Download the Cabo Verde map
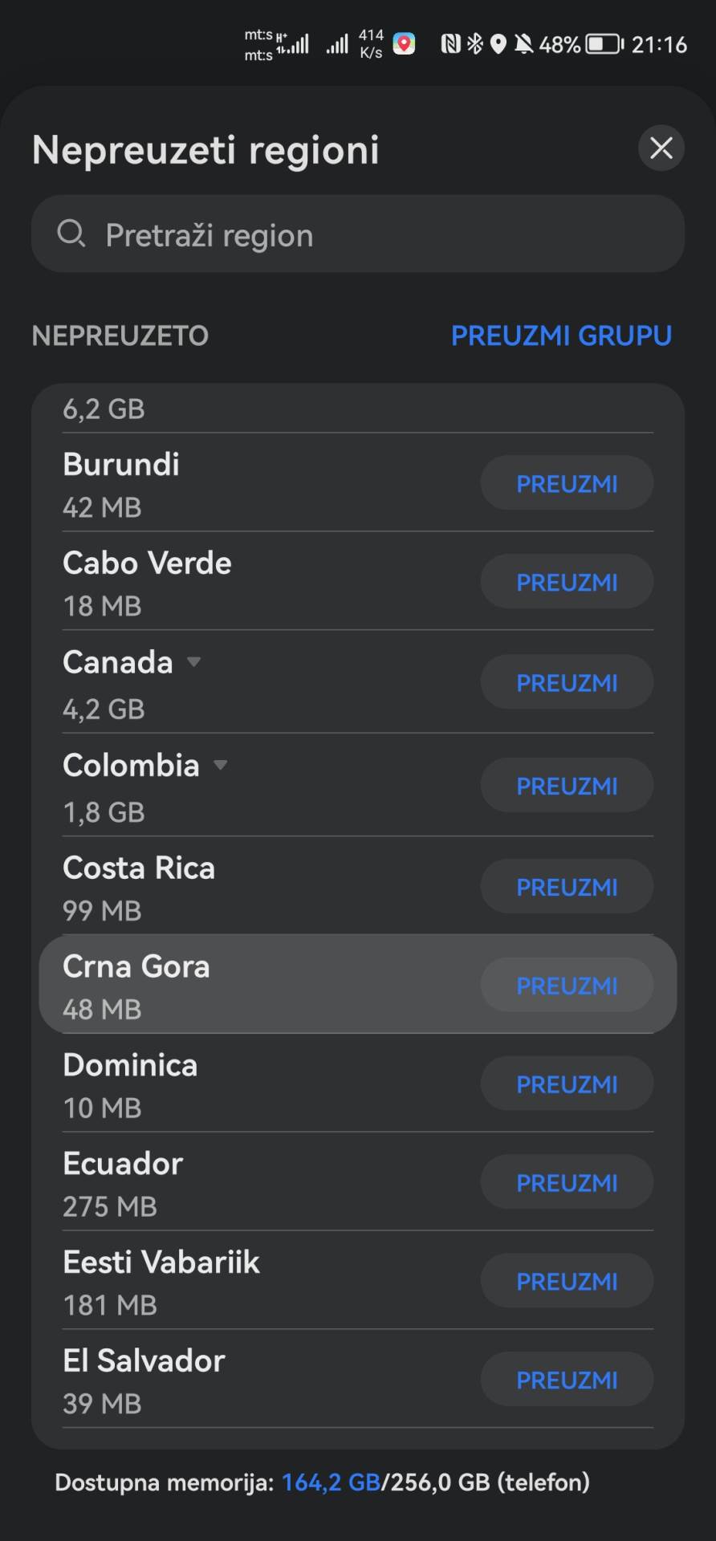 (567, 582)
